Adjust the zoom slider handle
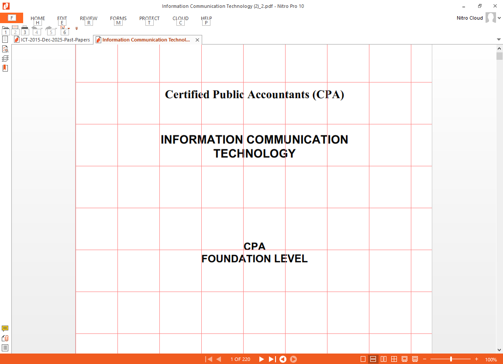The image size is (503, 364). 451,359
